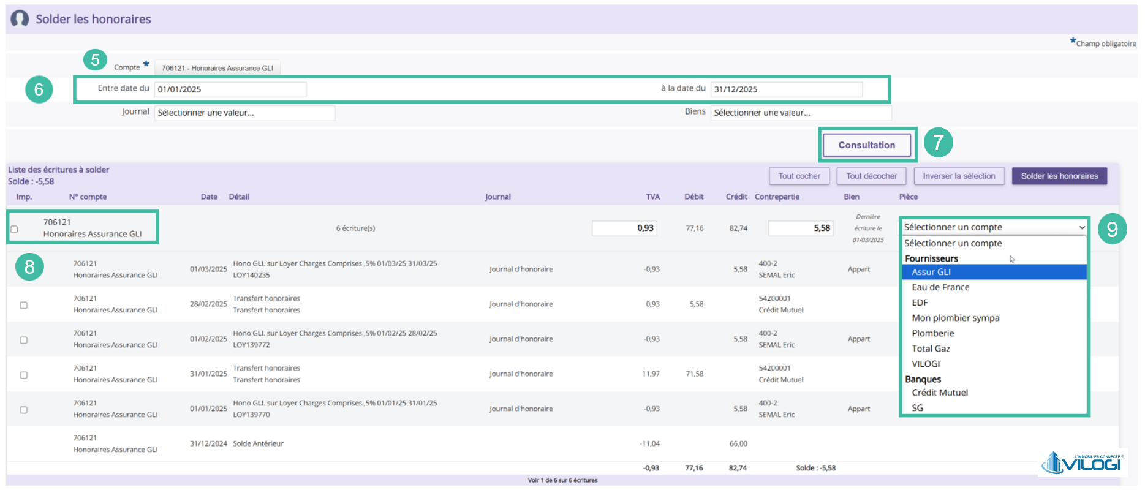Pick Plomberie in the supplier list
1145x490 pixels.
click(994, 333)
